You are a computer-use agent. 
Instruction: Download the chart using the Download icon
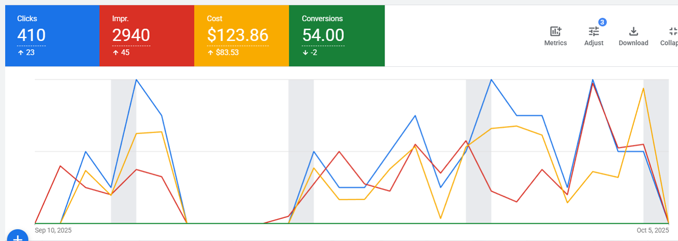point(633,32)
